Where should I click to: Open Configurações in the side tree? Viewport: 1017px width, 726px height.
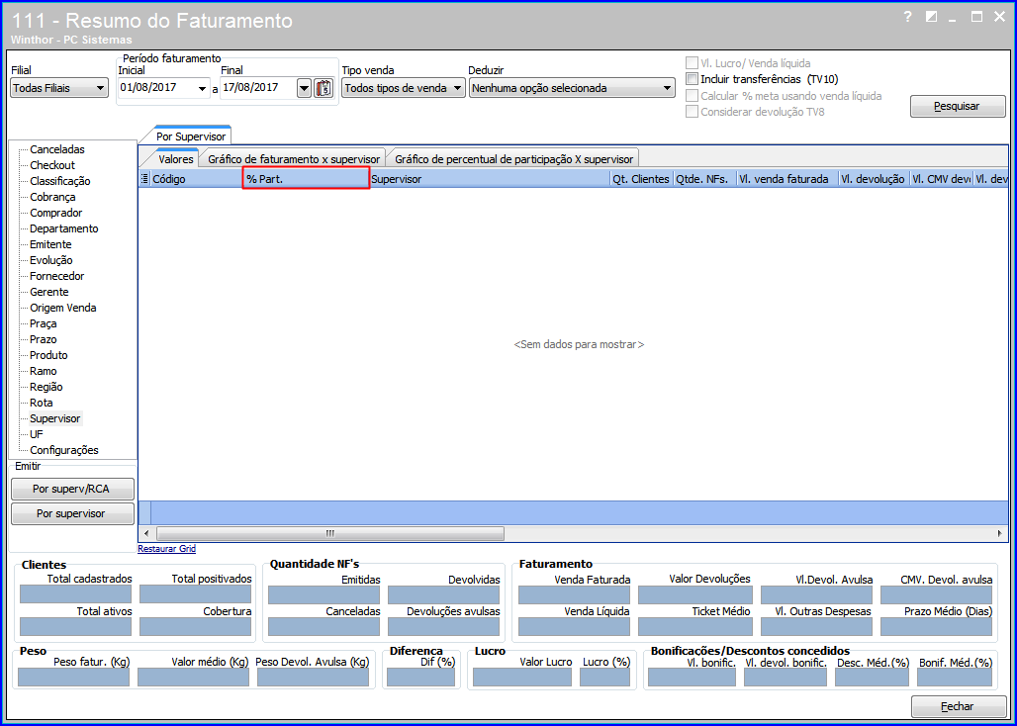(x=64, y=450)
